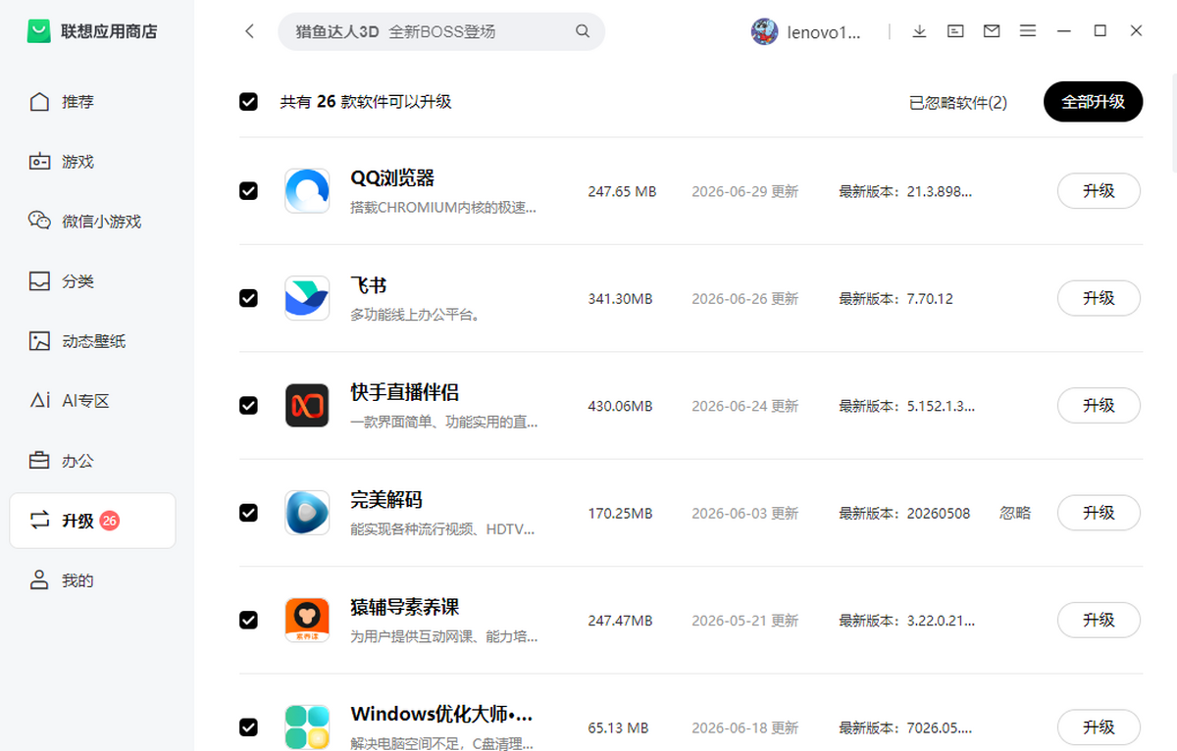The width and height of the screenshot is (1177, 751).
Task: Click the 快手直播伴侣 app icon
Action: click(307, 405)
